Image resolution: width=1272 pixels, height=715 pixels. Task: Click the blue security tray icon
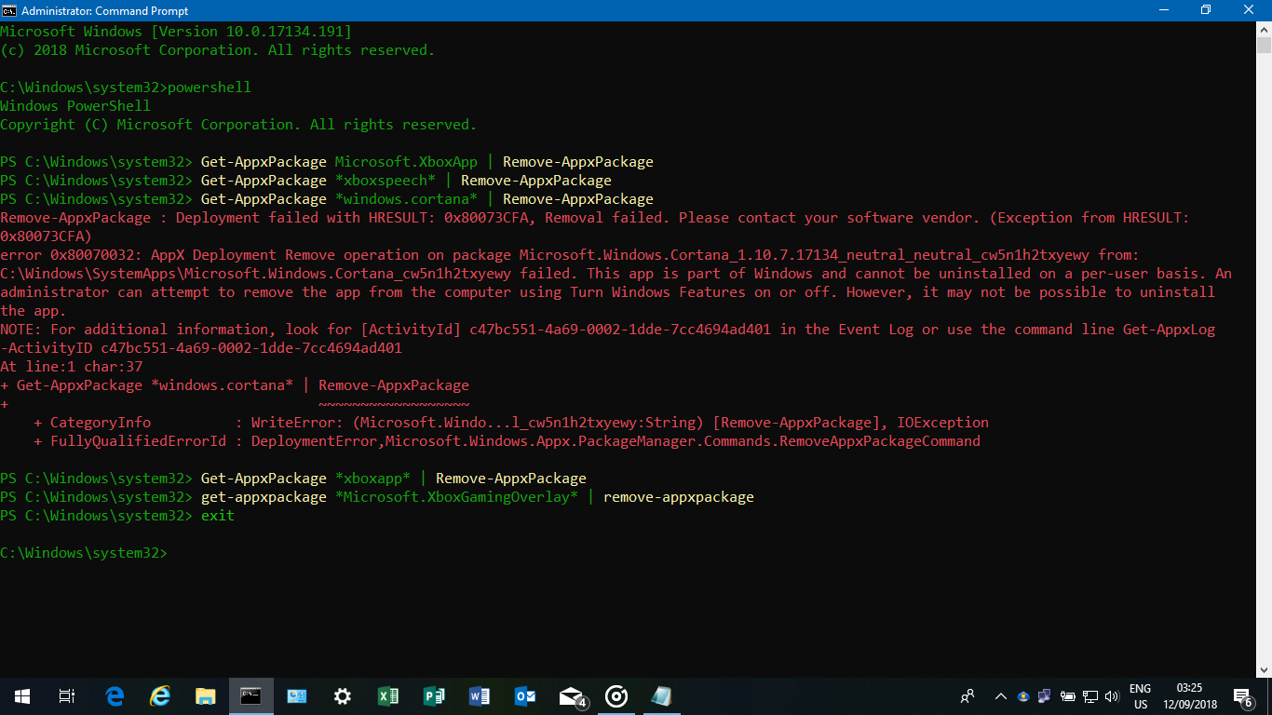pyautogui.click(x=1023, y=696)
